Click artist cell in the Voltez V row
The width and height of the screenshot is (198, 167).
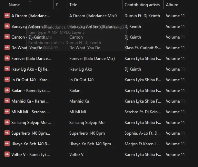tap(143, 155)
